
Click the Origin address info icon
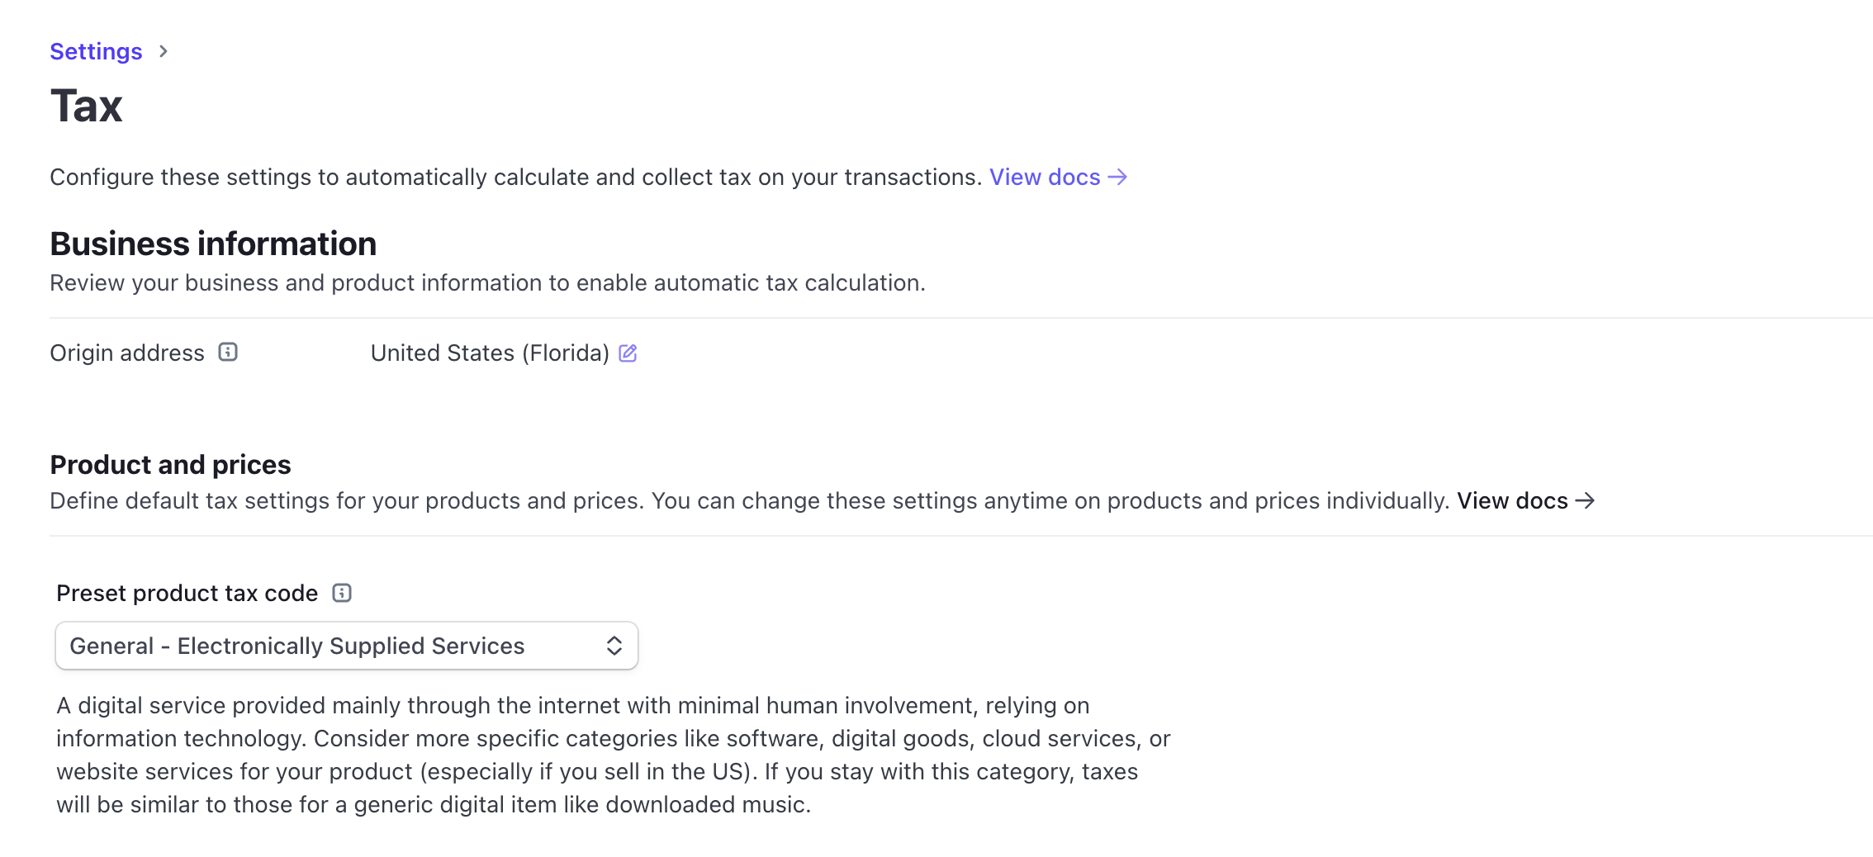tap(228, 353)
